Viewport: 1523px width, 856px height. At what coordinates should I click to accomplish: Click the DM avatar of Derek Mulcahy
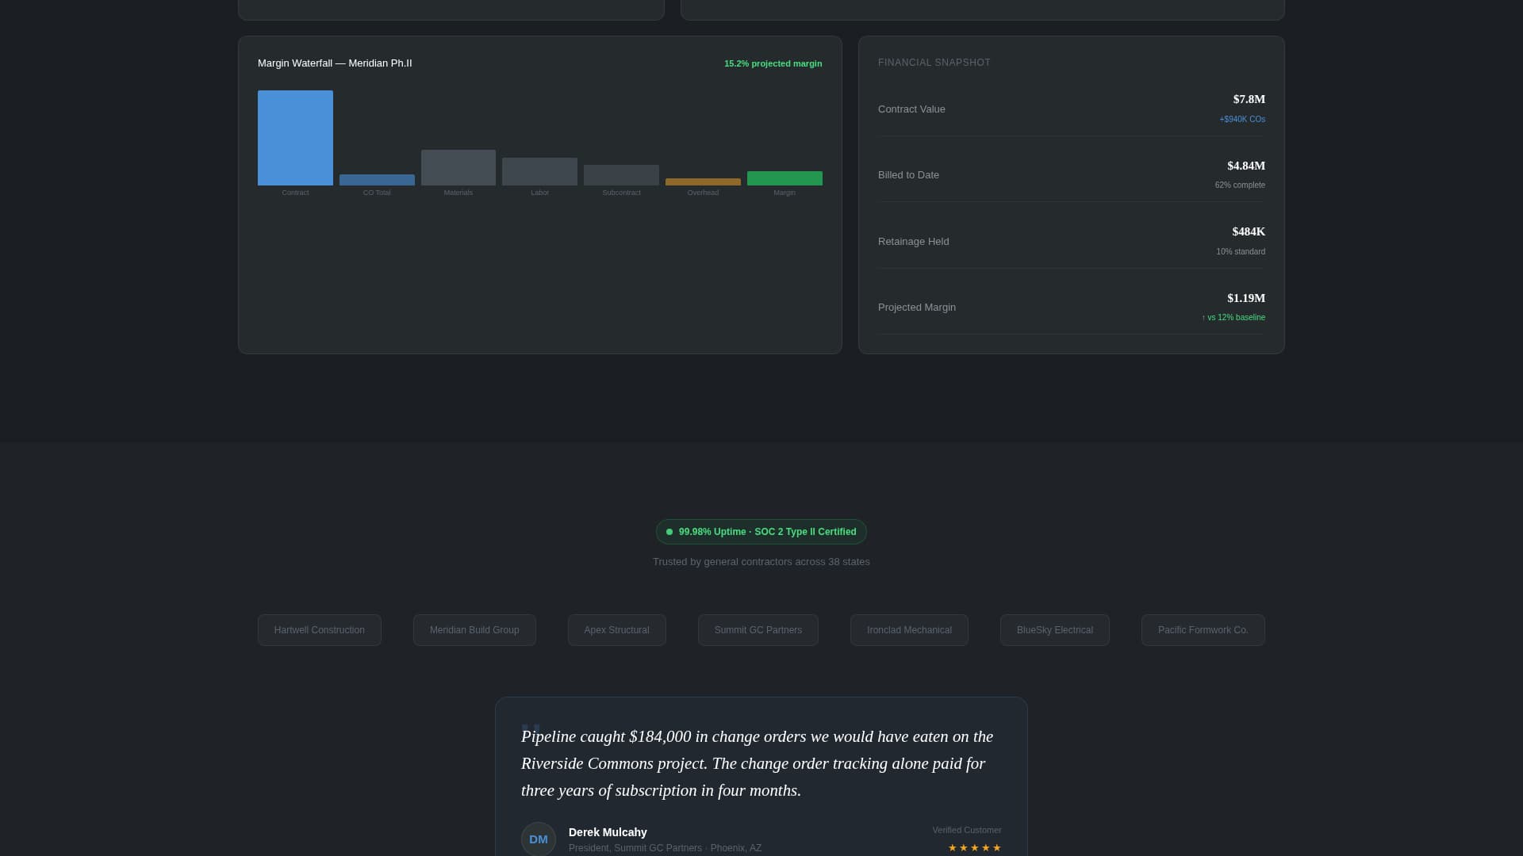539,839
